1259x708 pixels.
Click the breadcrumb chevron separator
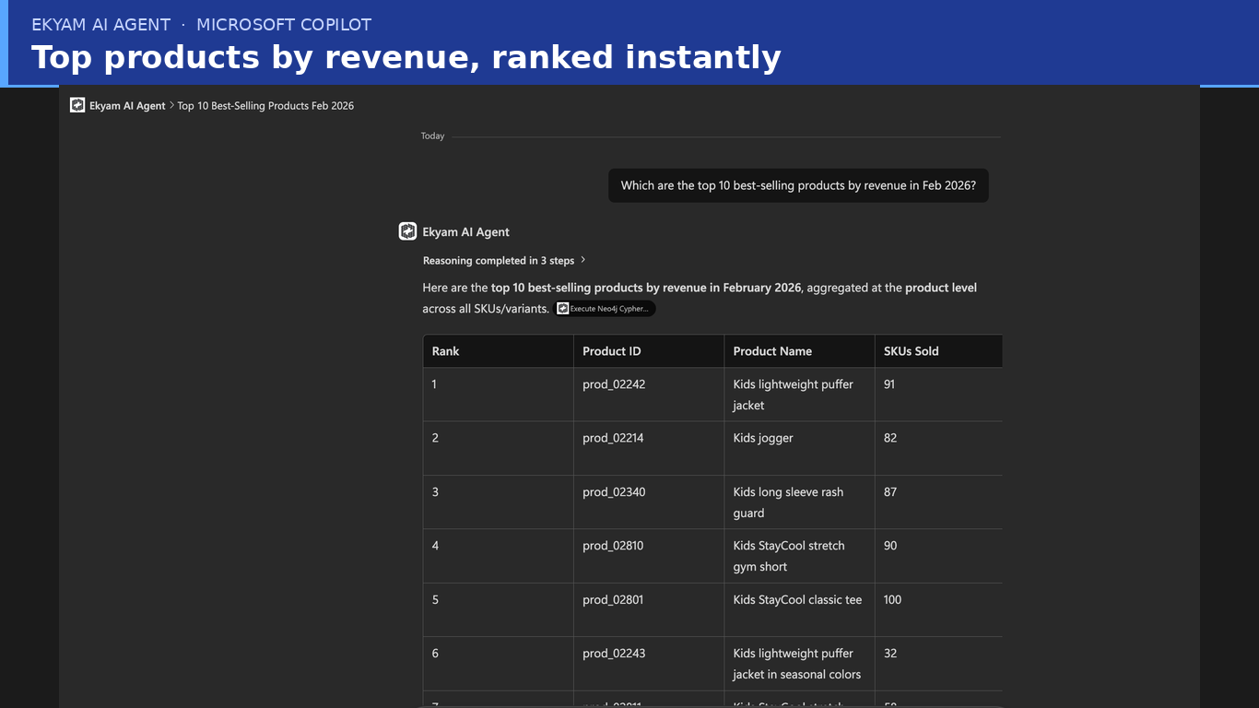point(171,105)
